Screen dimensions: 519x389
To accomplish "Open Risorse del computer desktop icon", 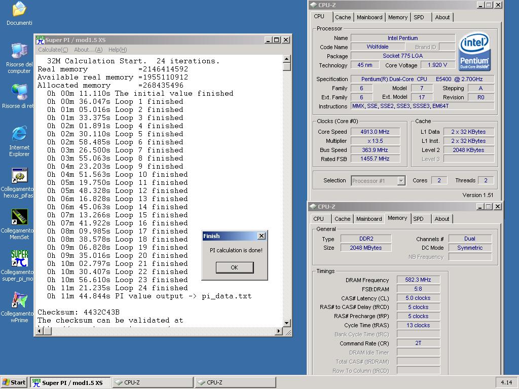I will [x=19, y=51].
